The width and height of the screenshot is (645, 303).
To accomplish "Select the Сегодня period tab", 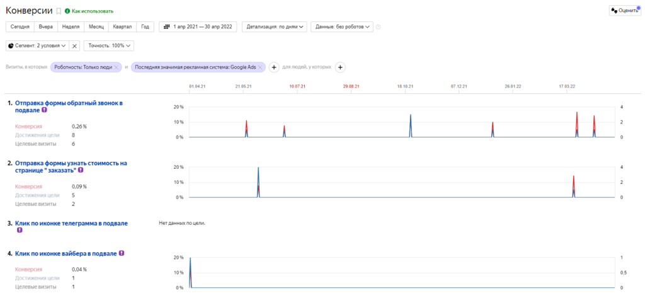I will [x=20, y=26].
